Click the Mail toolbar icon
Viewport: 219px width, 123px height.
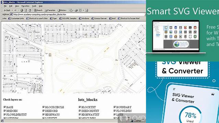coord(71,10)
